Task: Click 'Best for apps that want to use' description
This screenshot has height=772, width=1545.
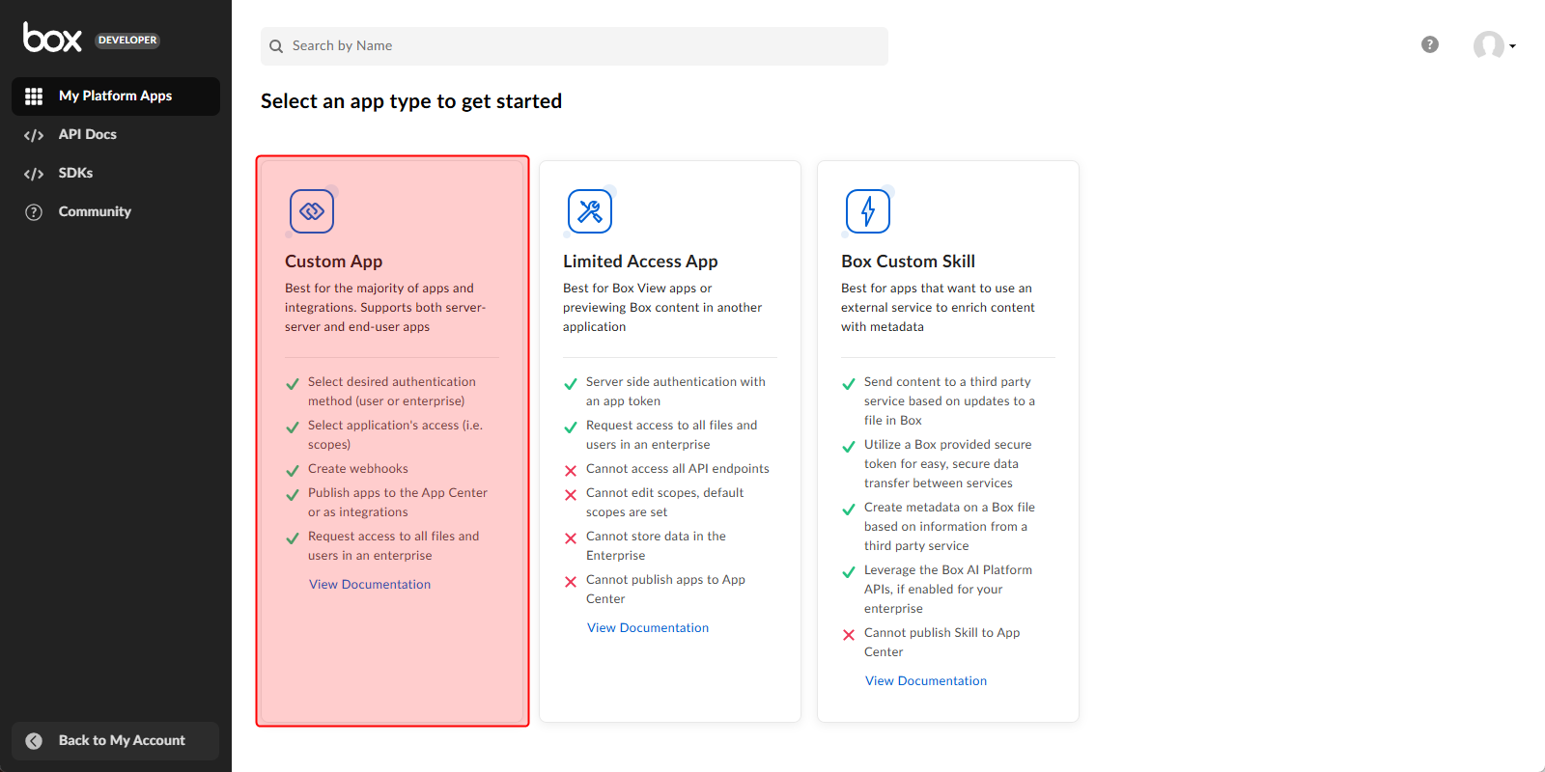Action: coord(938,308)
